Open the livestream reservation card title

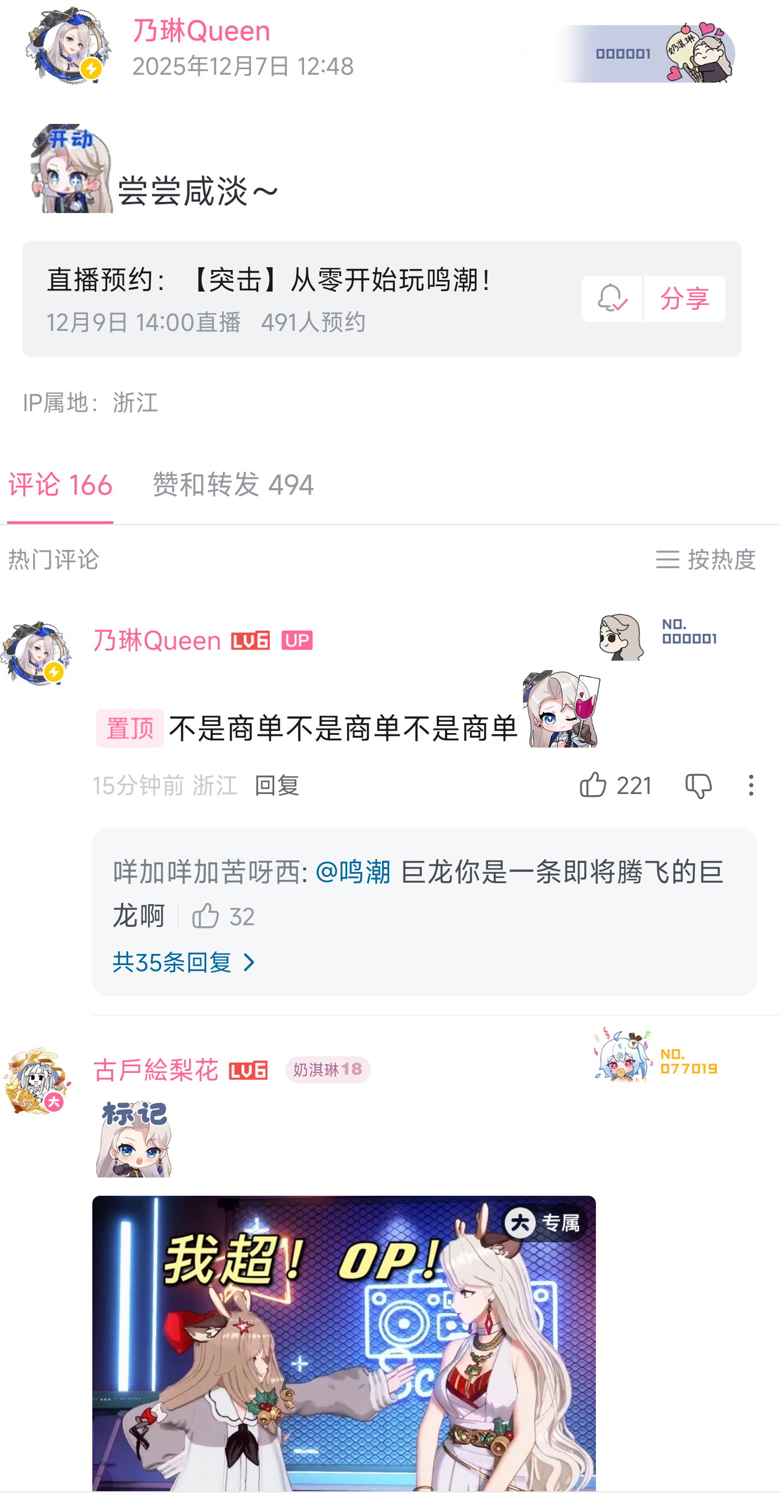point(268,279)
